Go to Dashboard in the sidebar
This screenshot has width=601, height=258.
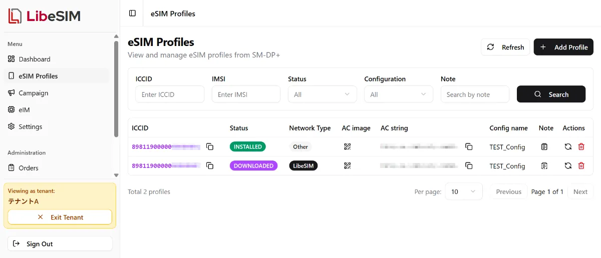click(x=35, y=59)
